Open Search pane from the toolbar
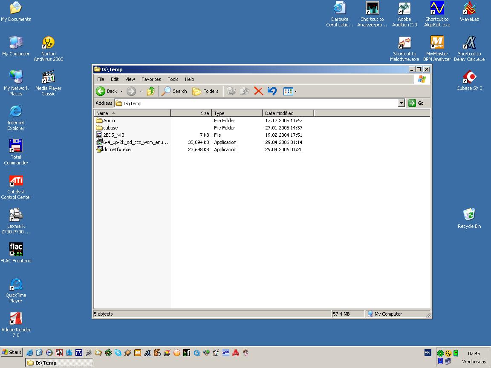Screen dimensions: 491x368 pyautogui.click(x=174, y=91)
